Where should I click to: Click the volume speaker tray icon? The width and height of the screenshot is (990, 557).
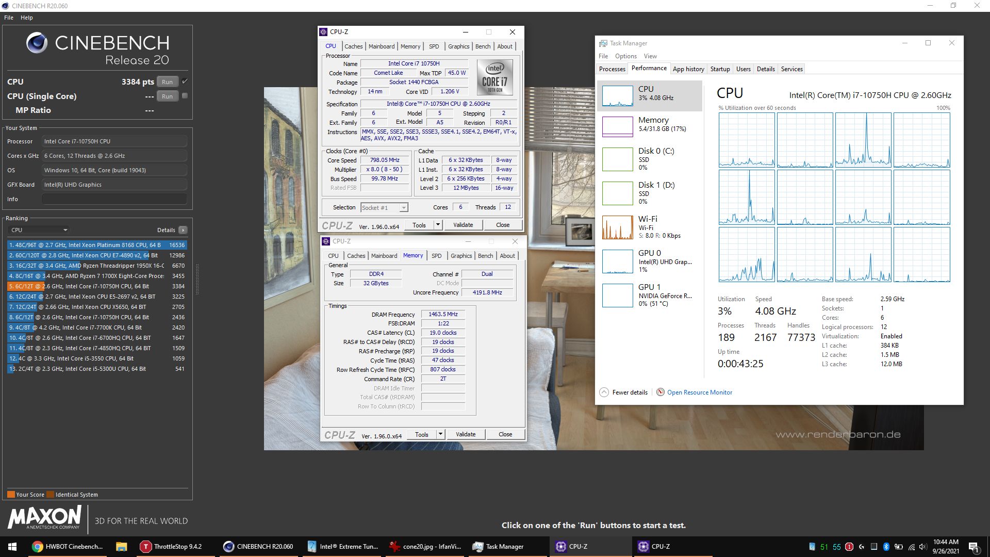923,547
